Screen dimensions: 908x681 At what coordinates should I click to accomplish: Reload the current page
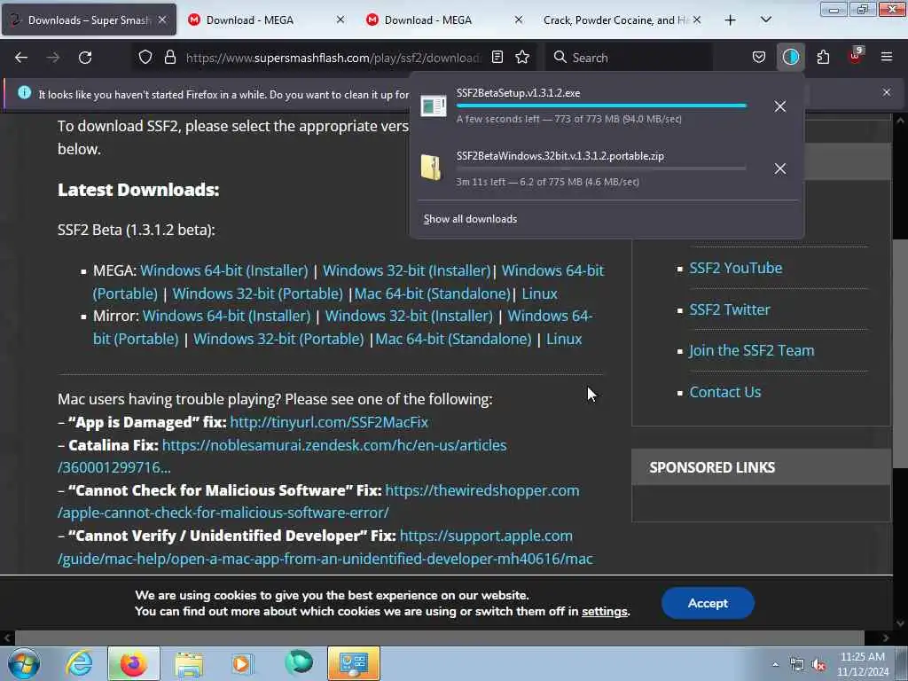(x=85, y=58)
